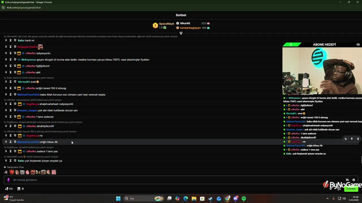Viewport: 362px width, 203px height.
Task: Ban Wertad61 via shield on 'evet' message
Action: pyautogui.click(x=15, y=82)
